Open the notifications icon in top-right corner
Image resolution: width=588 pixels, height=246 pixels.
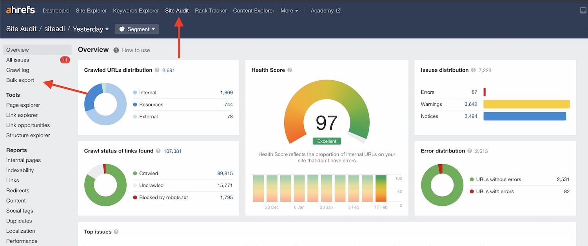pyautogui.click(x=583, y=11)
